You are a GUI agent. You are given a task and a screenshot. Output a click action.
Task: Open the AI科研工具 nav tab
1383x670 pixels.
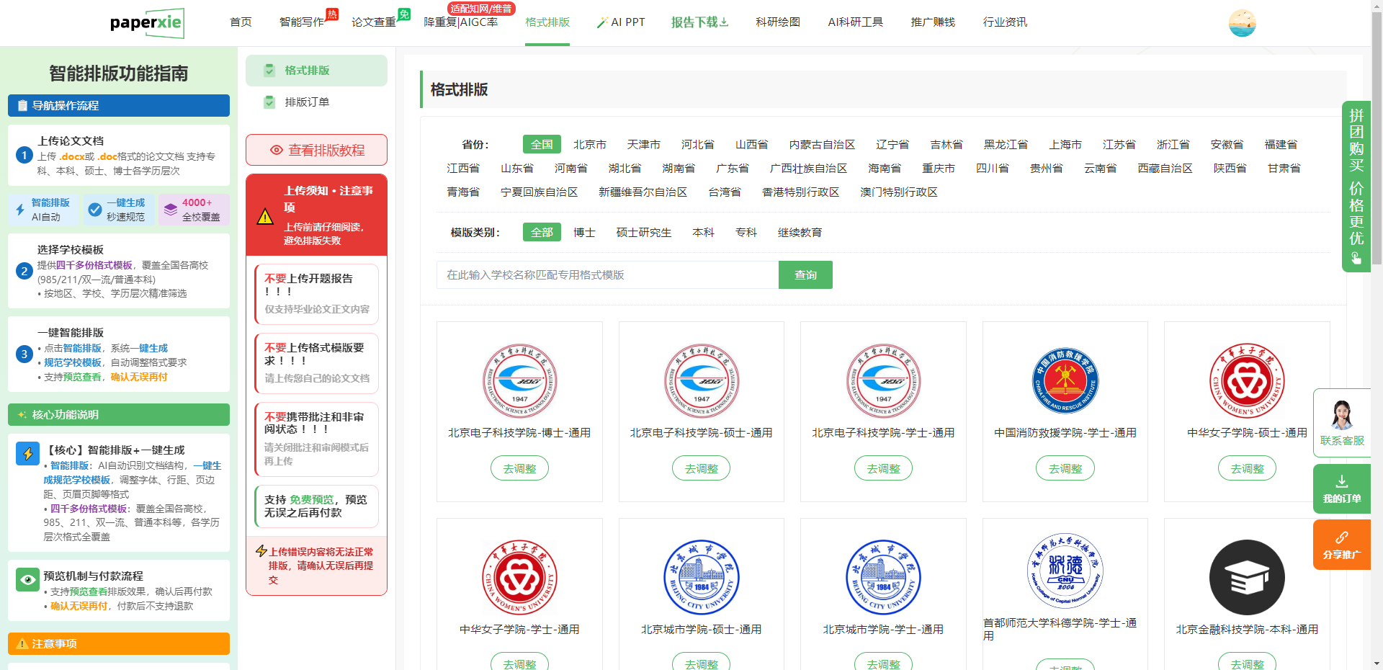pos(856,22)
